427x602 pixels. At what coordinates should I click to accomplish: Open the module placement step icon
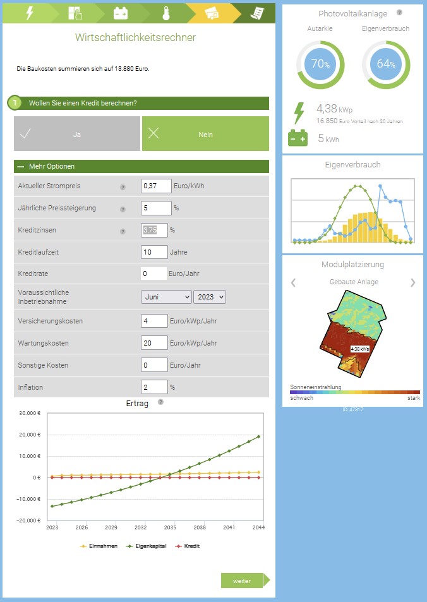(x=75, y=13)
